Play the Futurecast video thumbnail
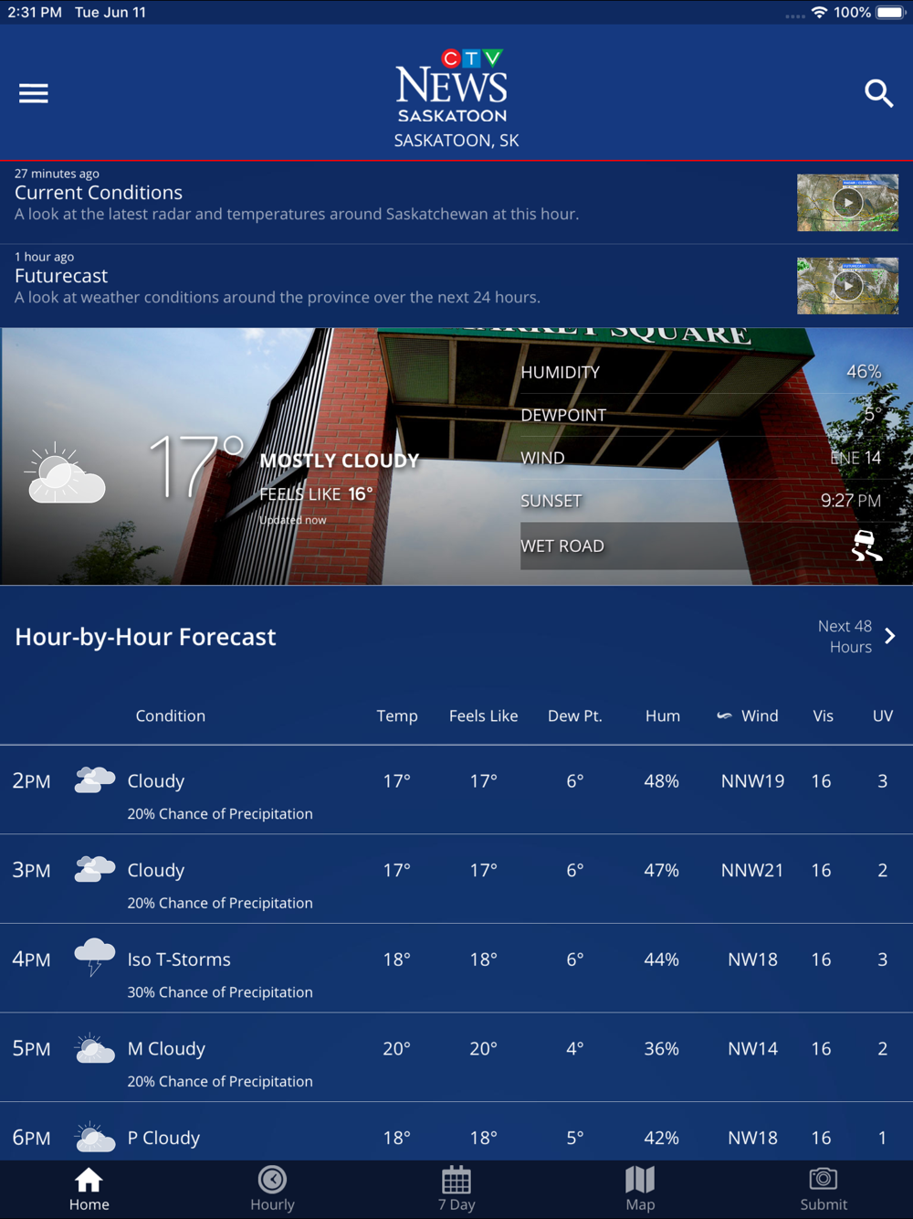Screen dimensions: 913x1219 pyautogui.click(x=847, y=286)
